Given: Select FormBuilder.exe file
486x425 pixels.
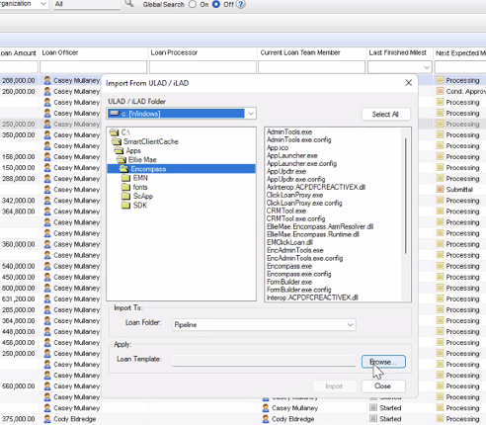Looking at the screenshot, I should click(x=289, y=282).
